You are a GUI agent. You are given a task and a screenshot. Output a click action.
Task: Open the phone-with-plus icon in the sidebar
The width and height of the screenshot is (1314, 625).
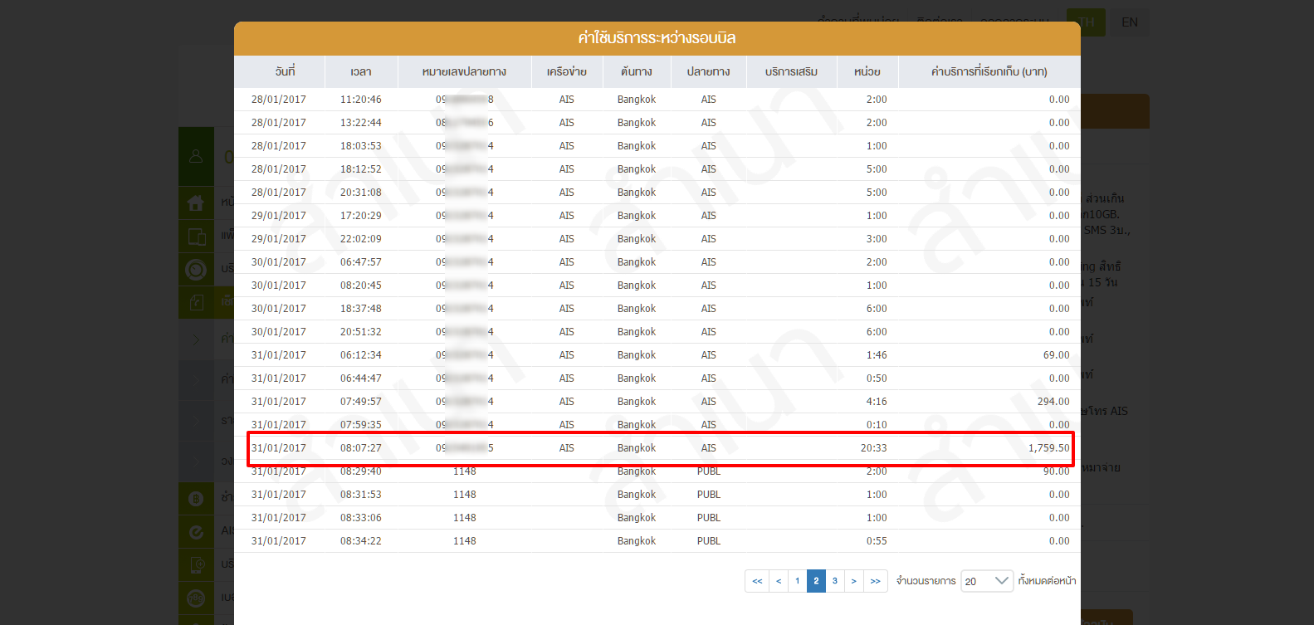(196, 565)
